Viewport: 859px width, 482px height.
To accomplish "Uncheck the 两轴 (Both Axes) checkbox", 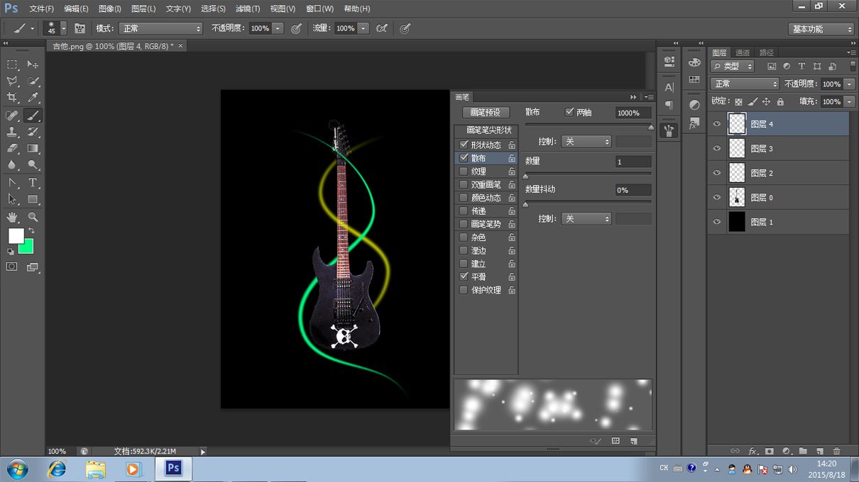I will click(569, 112).
